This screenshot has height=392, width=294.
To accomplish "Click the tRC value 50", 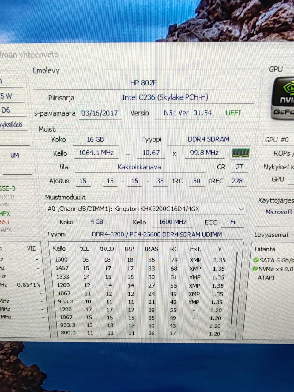I will pos(197,181).
